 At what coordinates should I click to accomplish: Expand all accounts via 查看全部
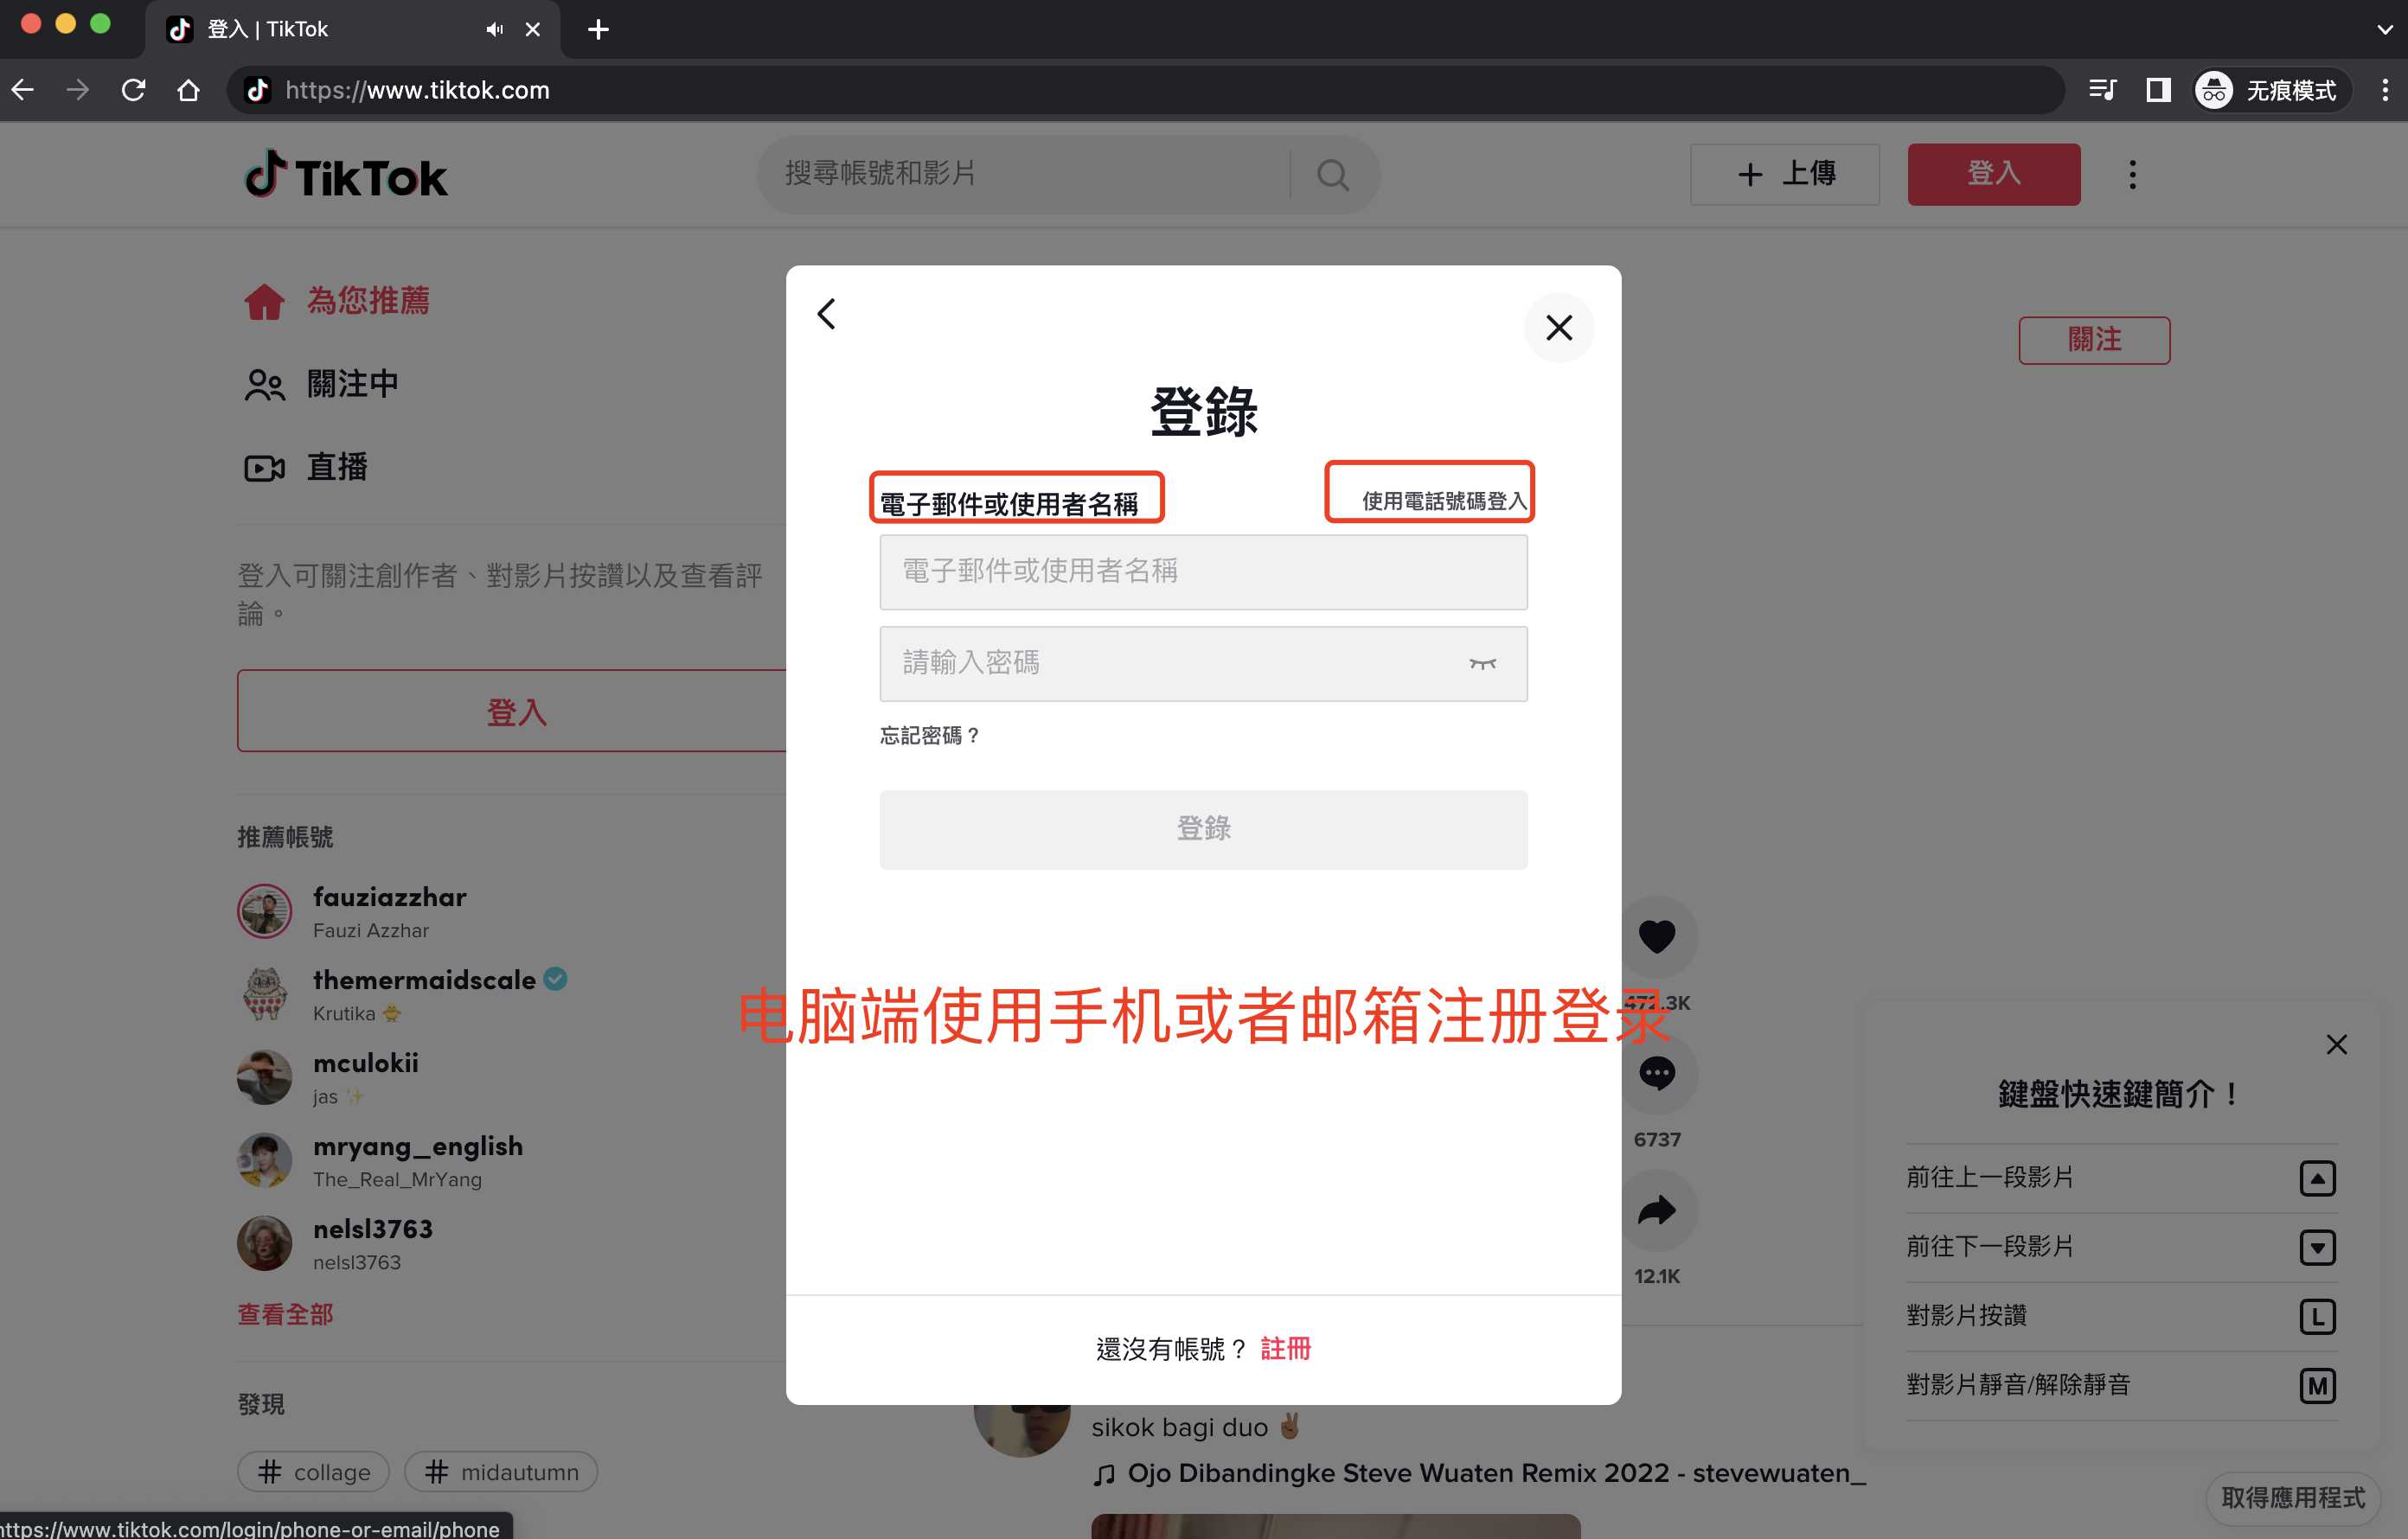click(284, 1314)
